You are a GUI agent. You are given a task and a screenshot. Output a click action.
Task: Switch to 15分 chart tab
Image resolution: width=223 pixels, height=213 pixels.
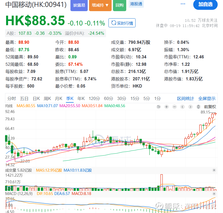tap(135, 98)
